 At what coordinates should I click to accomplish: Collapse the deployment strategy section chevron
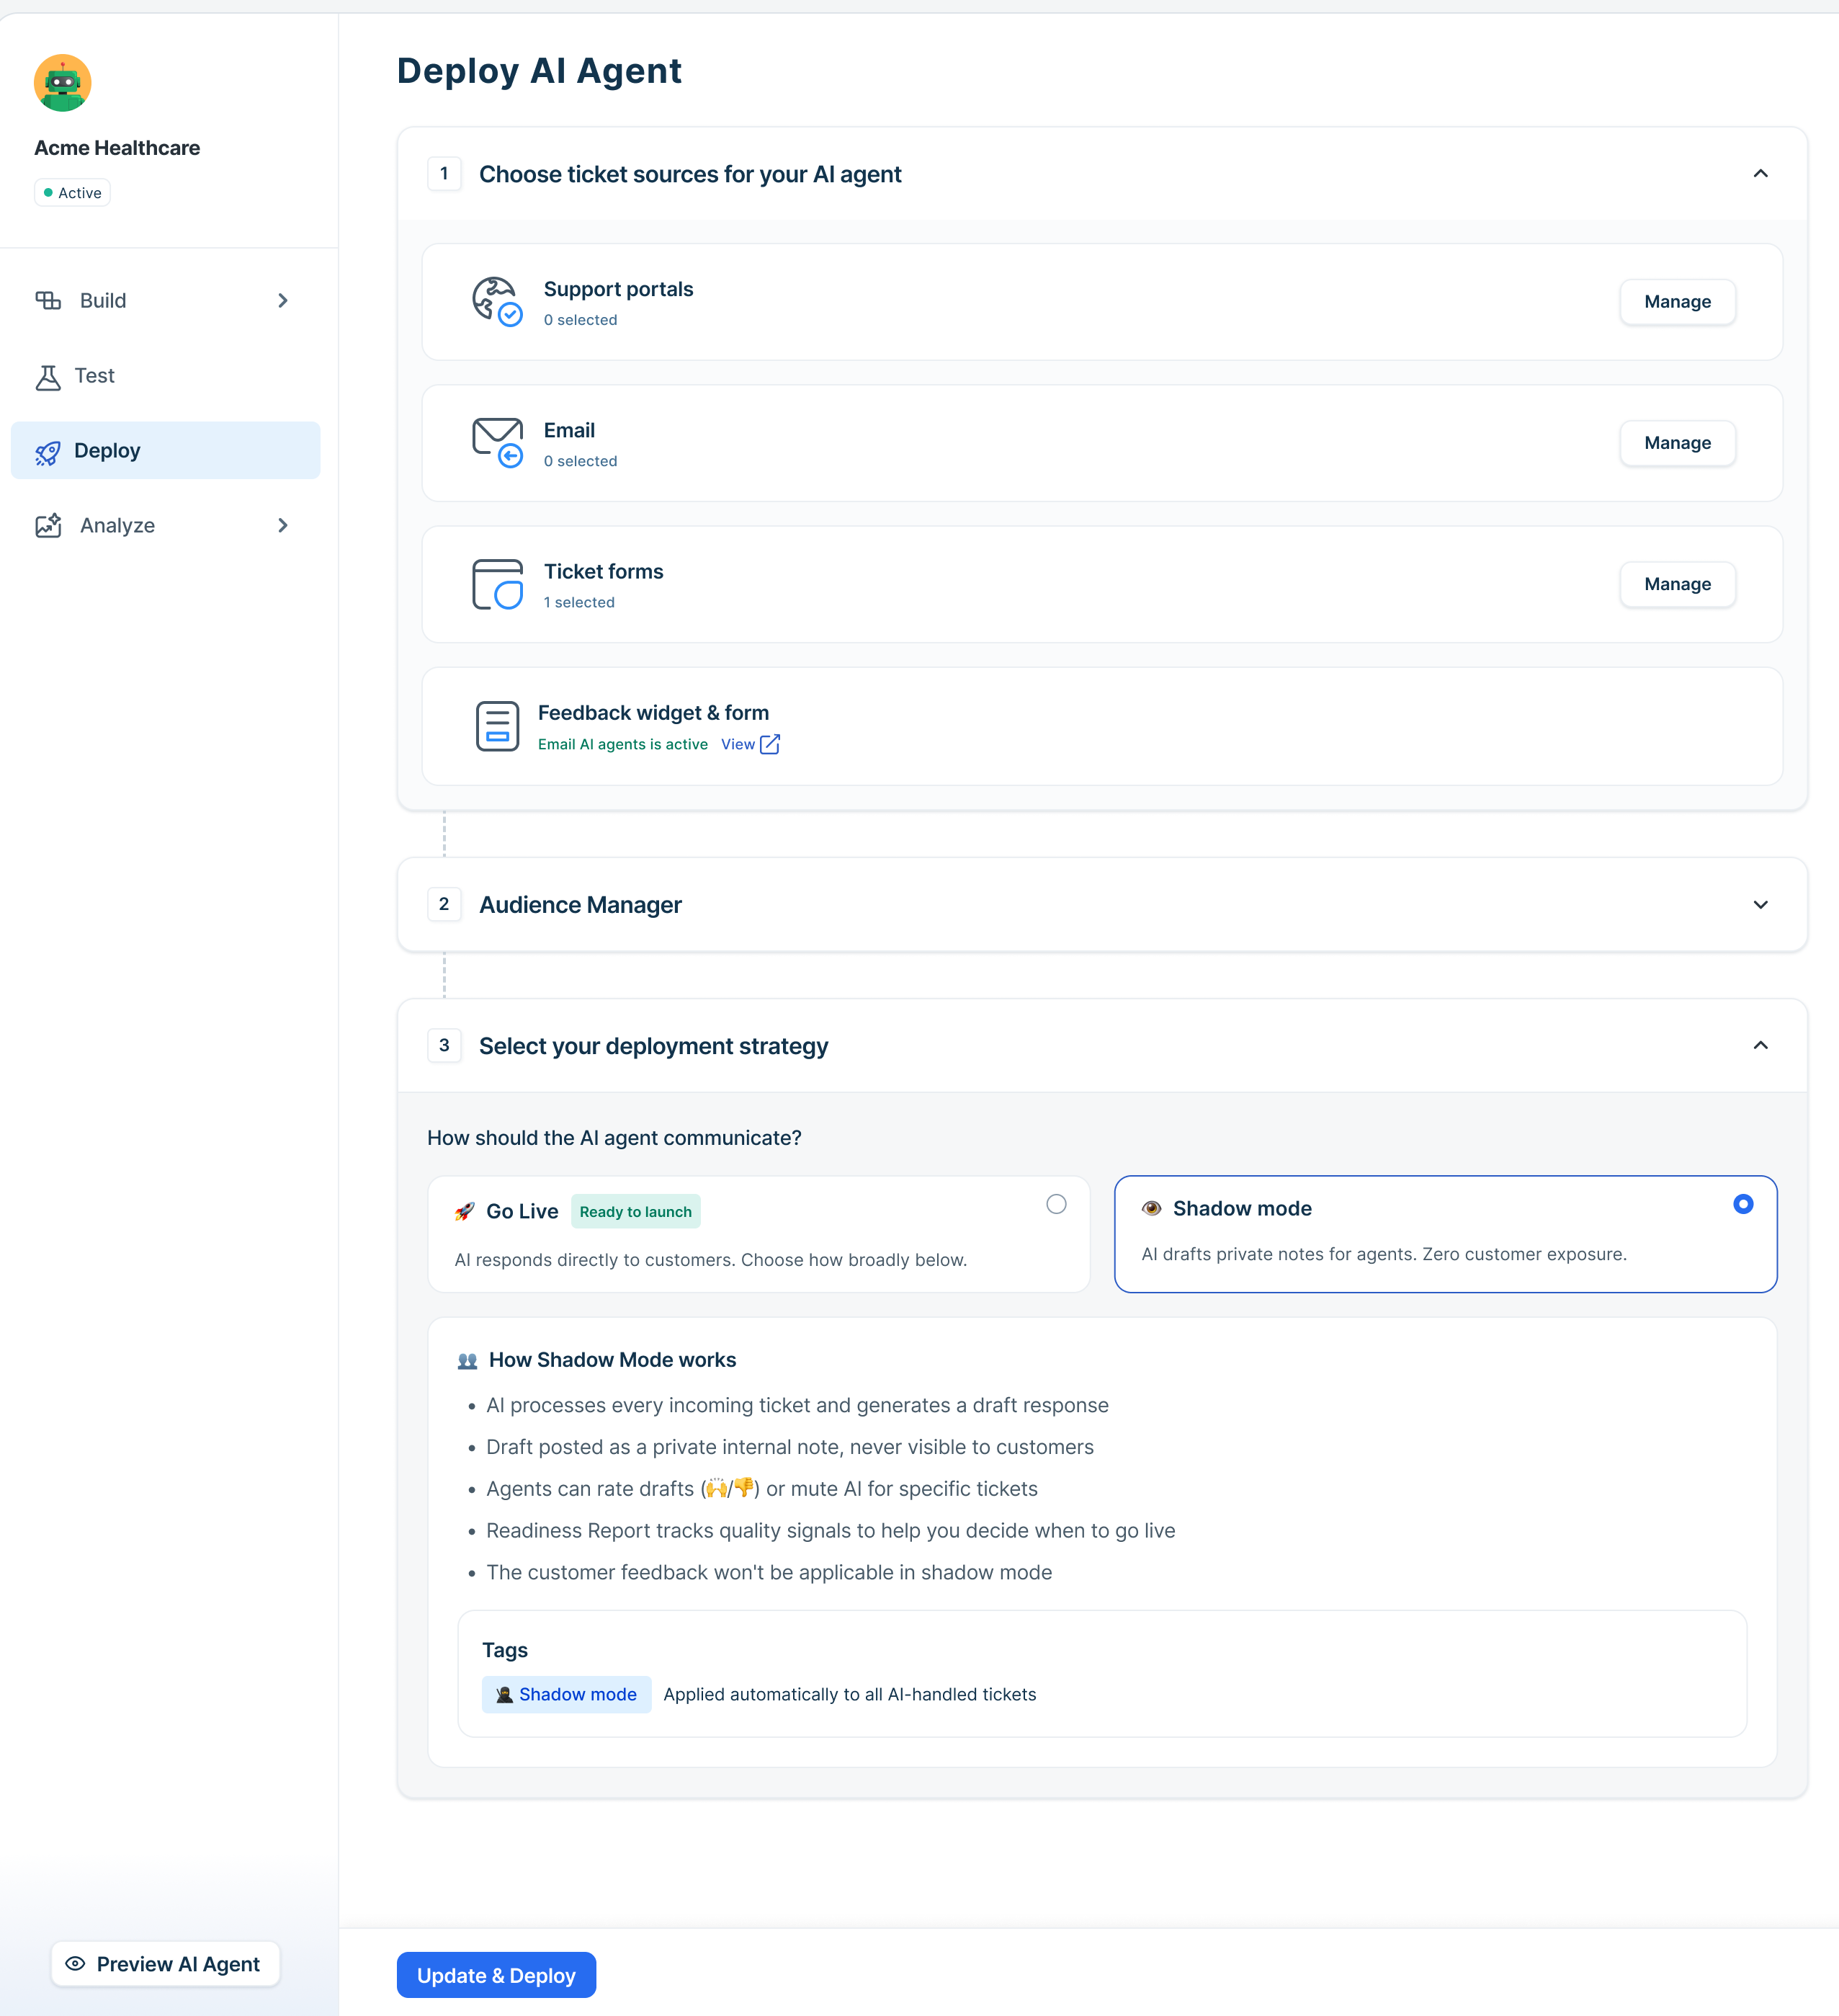coord(1761,1045)
